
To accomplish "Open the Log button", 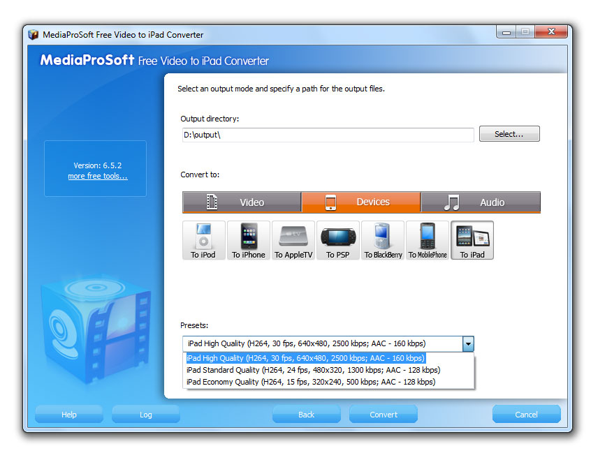I will [x=146, y=415].
